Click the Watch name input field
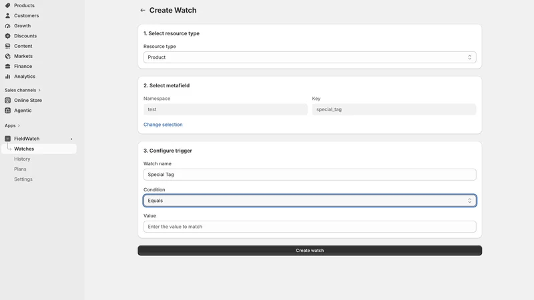The width and height of the screenshot is (534, 300). tap(310, 175)
